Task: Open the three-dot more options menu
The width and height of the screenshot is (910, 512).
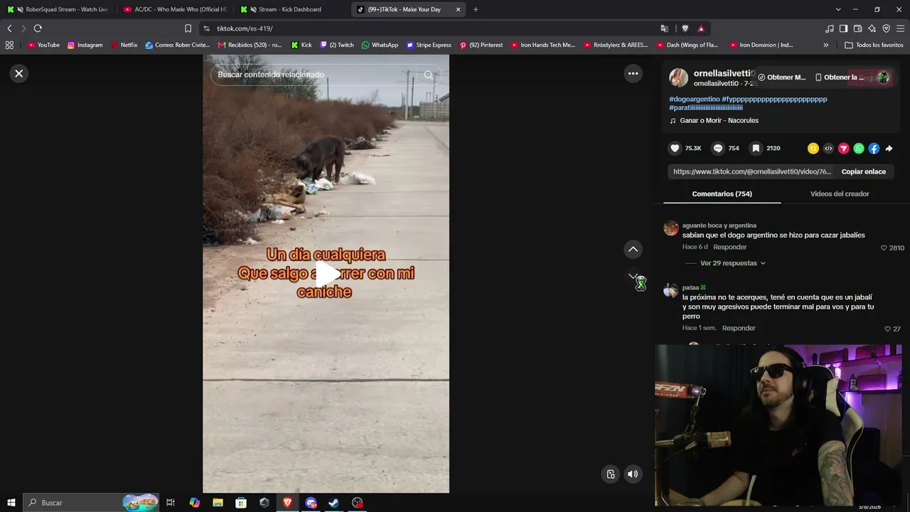Action: click(633, 73)
